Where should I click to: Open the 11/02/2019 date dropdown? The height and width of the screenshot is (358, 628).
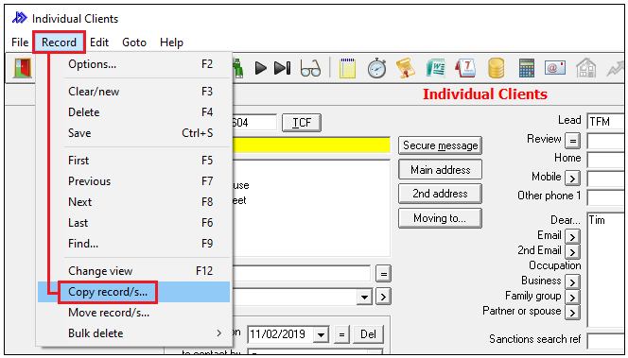pos(321,334)
